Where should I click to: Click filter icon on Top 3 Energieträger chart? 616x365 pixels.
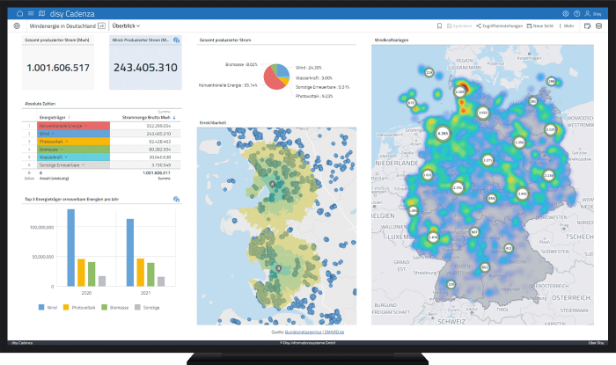tap(176, 200)
